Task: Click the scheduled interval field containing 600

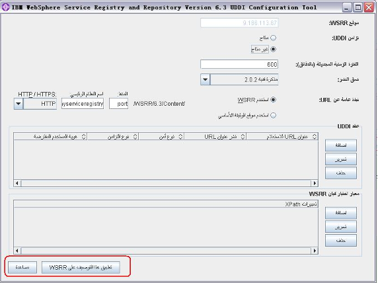Action: click(x=239, y=64)
